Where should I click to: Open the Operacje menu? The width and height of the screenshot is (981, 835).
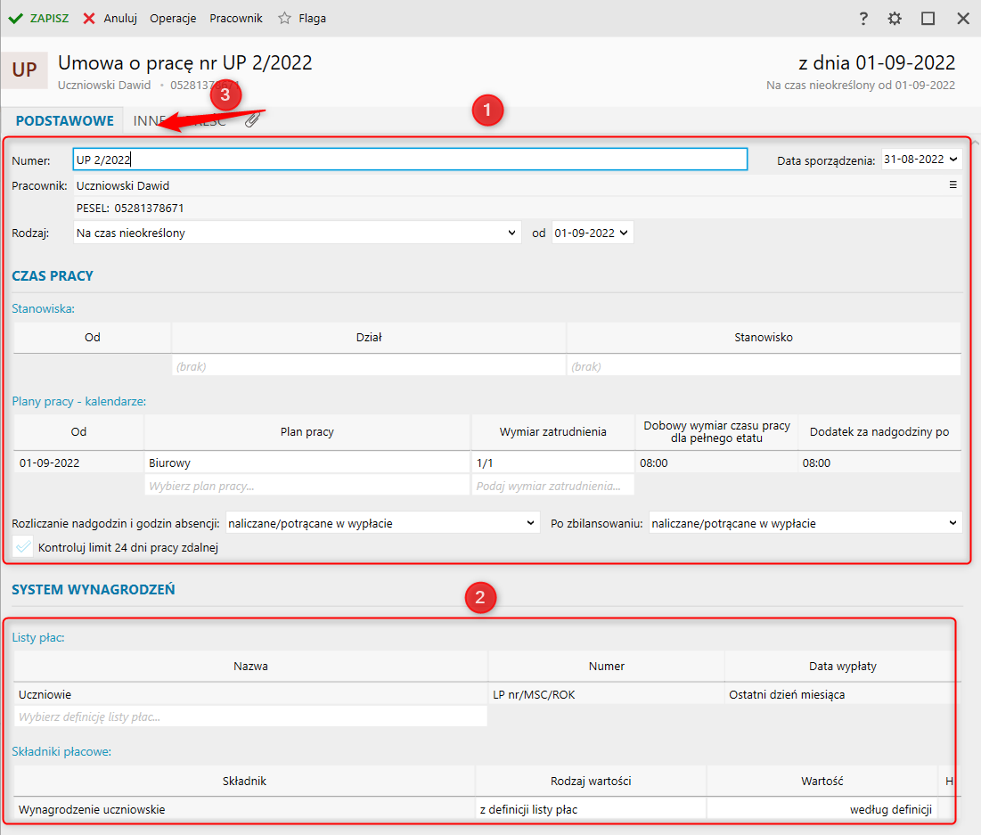tap(173, 18)
